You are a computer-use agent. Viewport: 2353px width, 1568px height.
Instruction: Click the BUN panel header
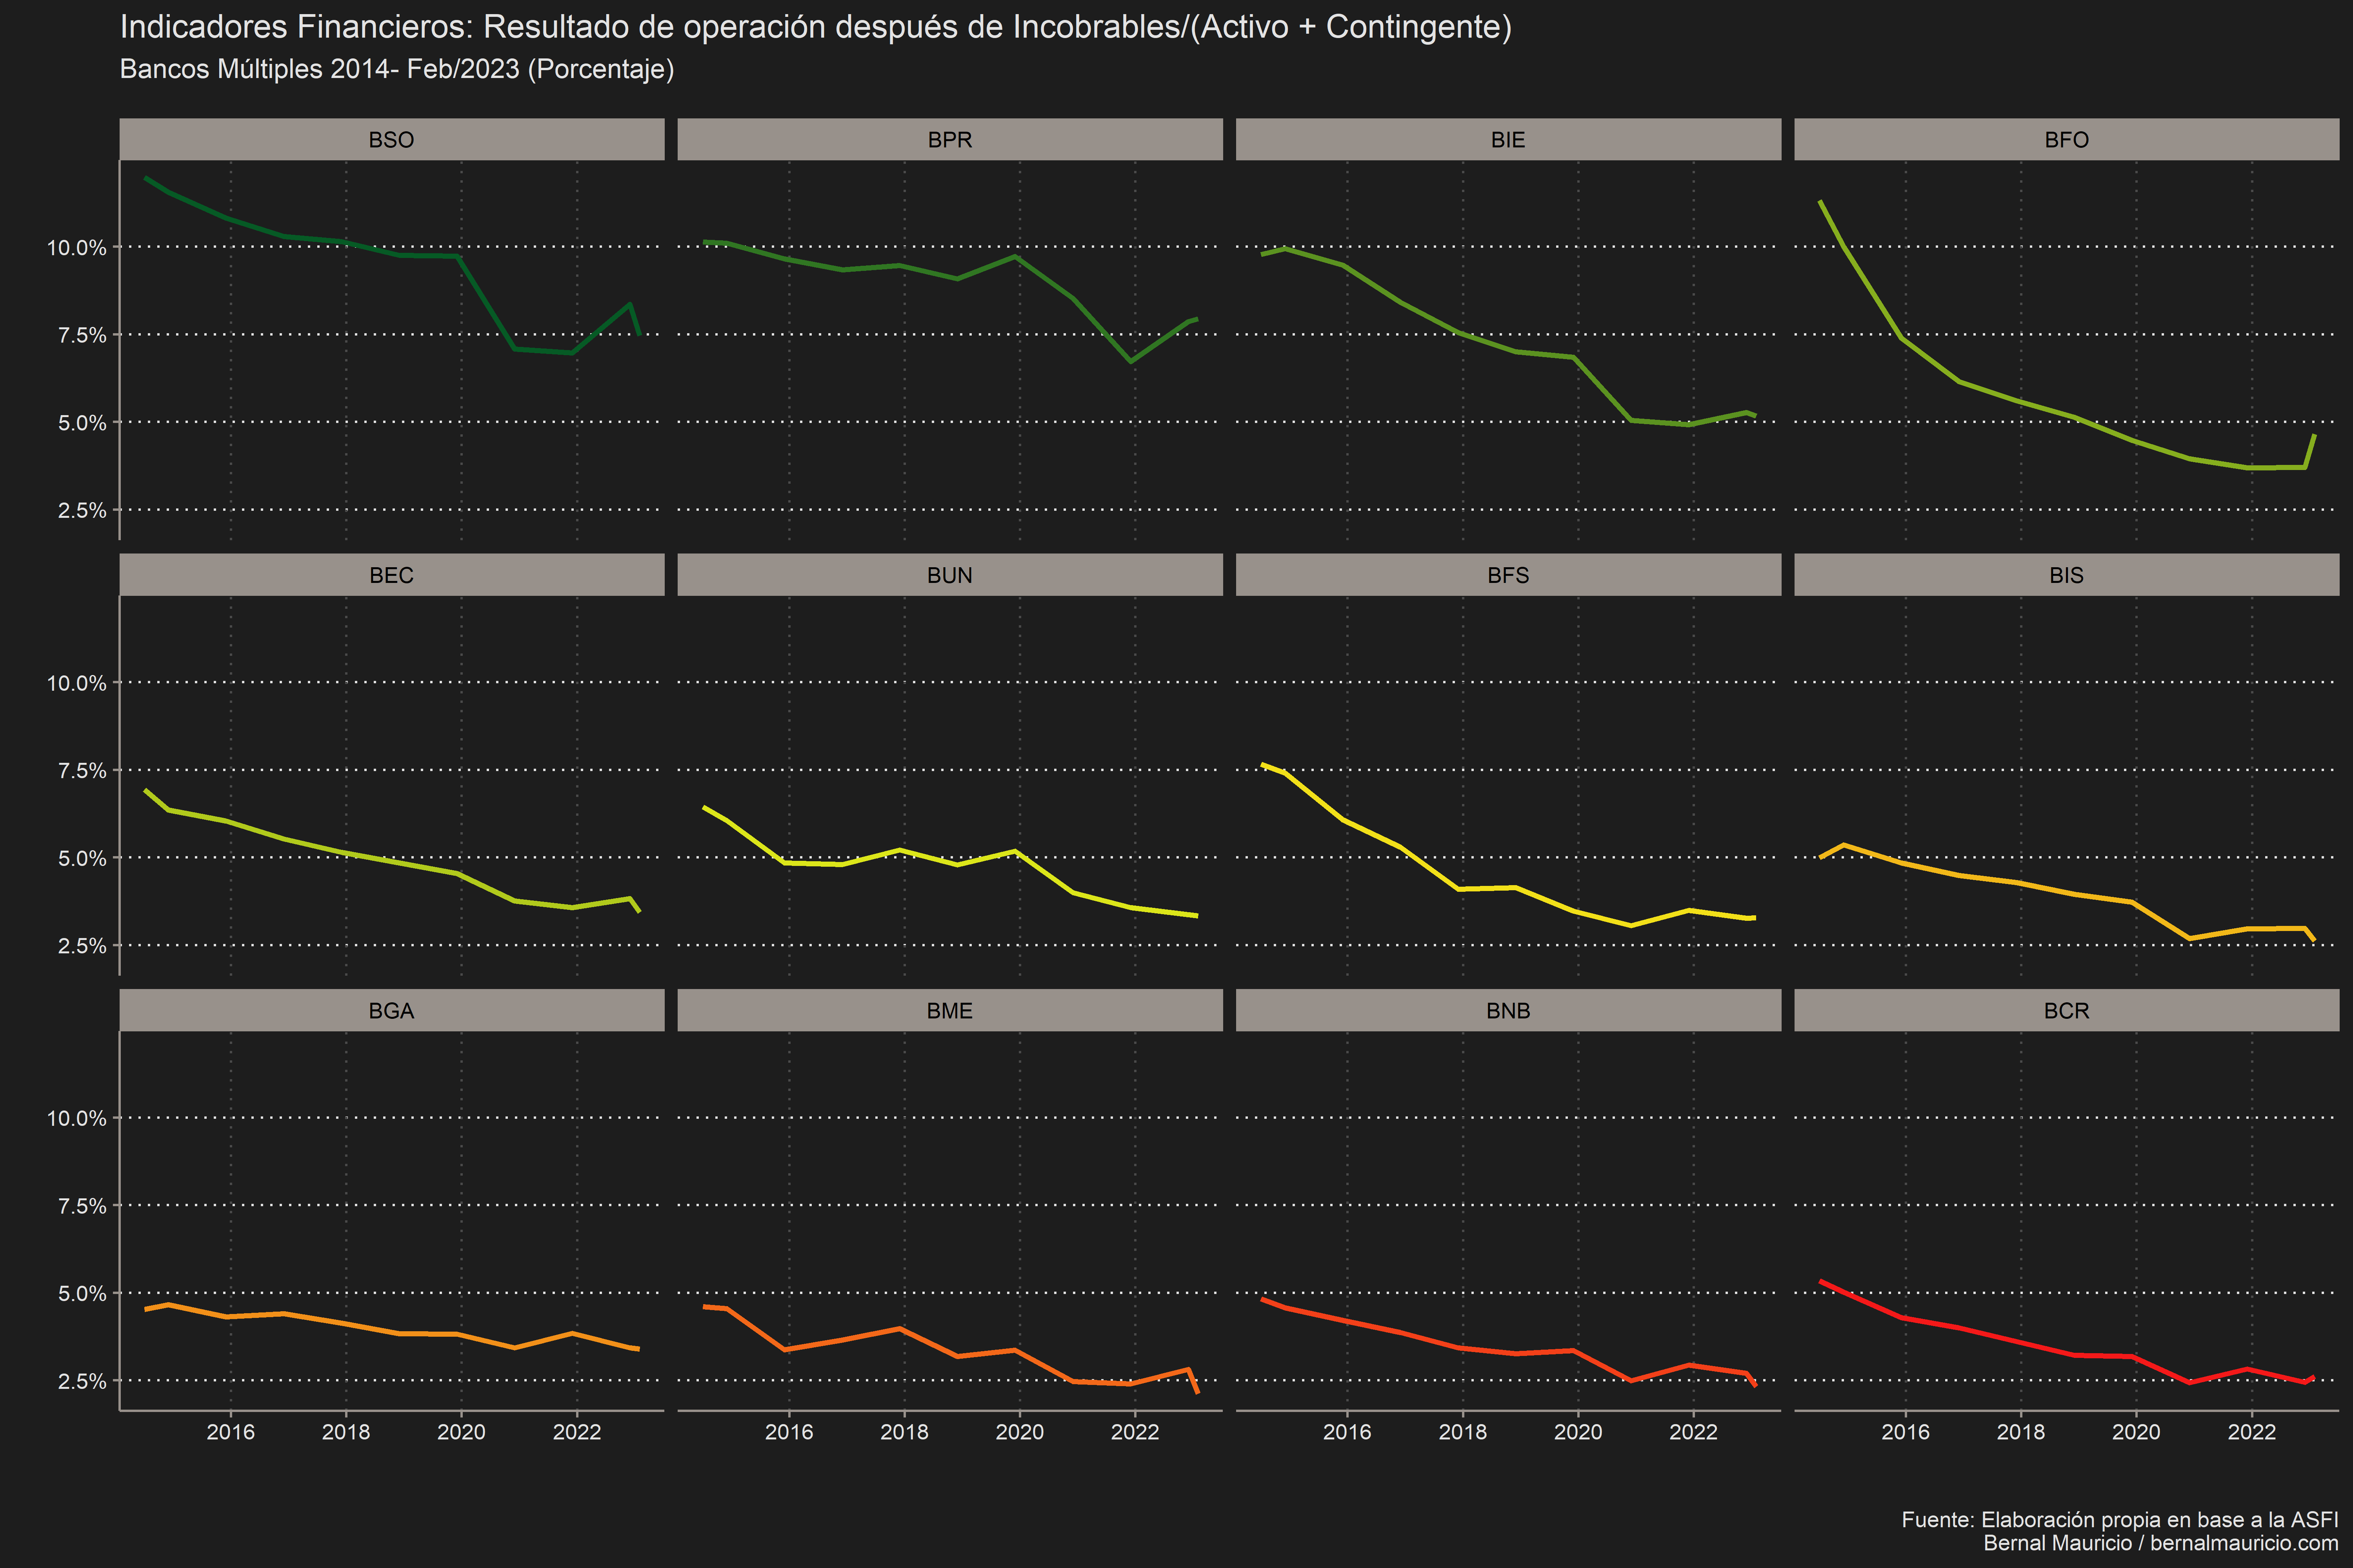949,575
